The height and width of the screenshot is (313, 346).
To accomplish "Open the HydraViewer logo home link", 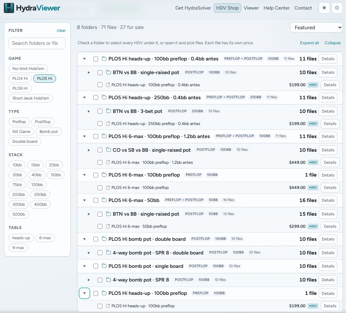I will click(32, 8).
